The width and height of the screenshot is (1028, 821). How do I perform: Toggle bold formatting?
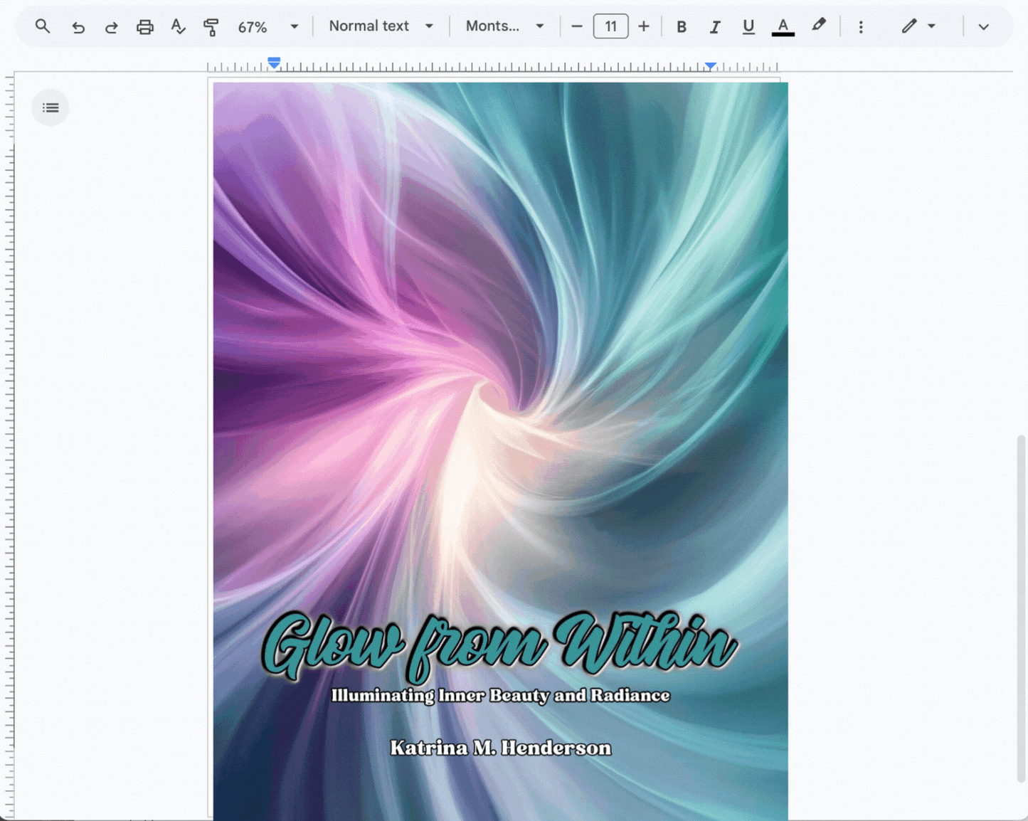coord(681,26)
